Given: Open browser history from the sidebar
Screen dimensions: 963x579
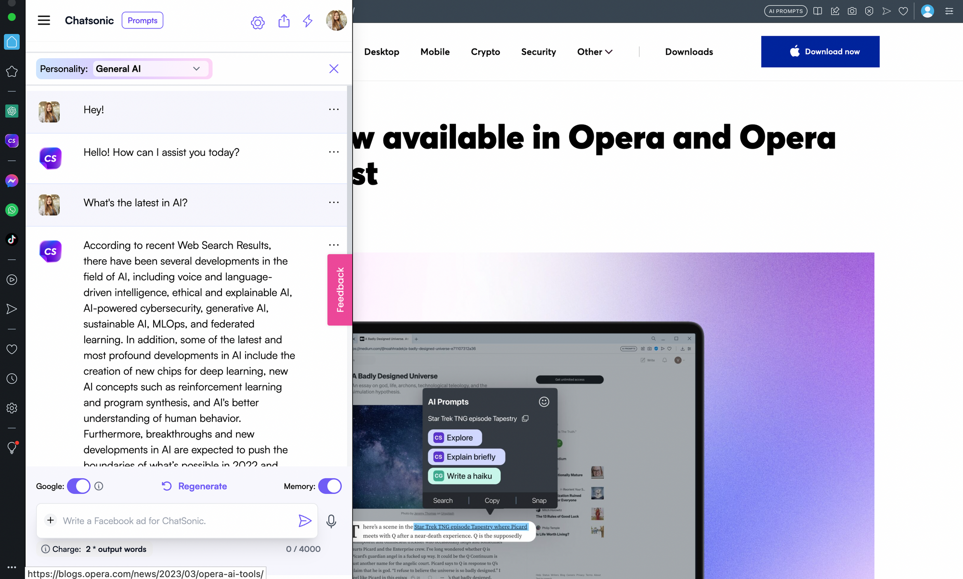Looking at the screenshot, I should pos(12,378).
